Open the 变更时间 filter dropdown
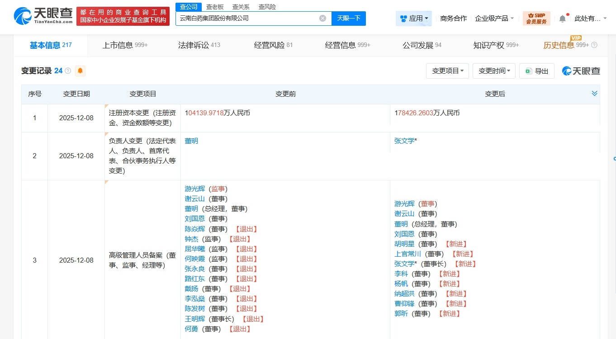Screen dimensions: 616x339 click(x=494, y=71)
